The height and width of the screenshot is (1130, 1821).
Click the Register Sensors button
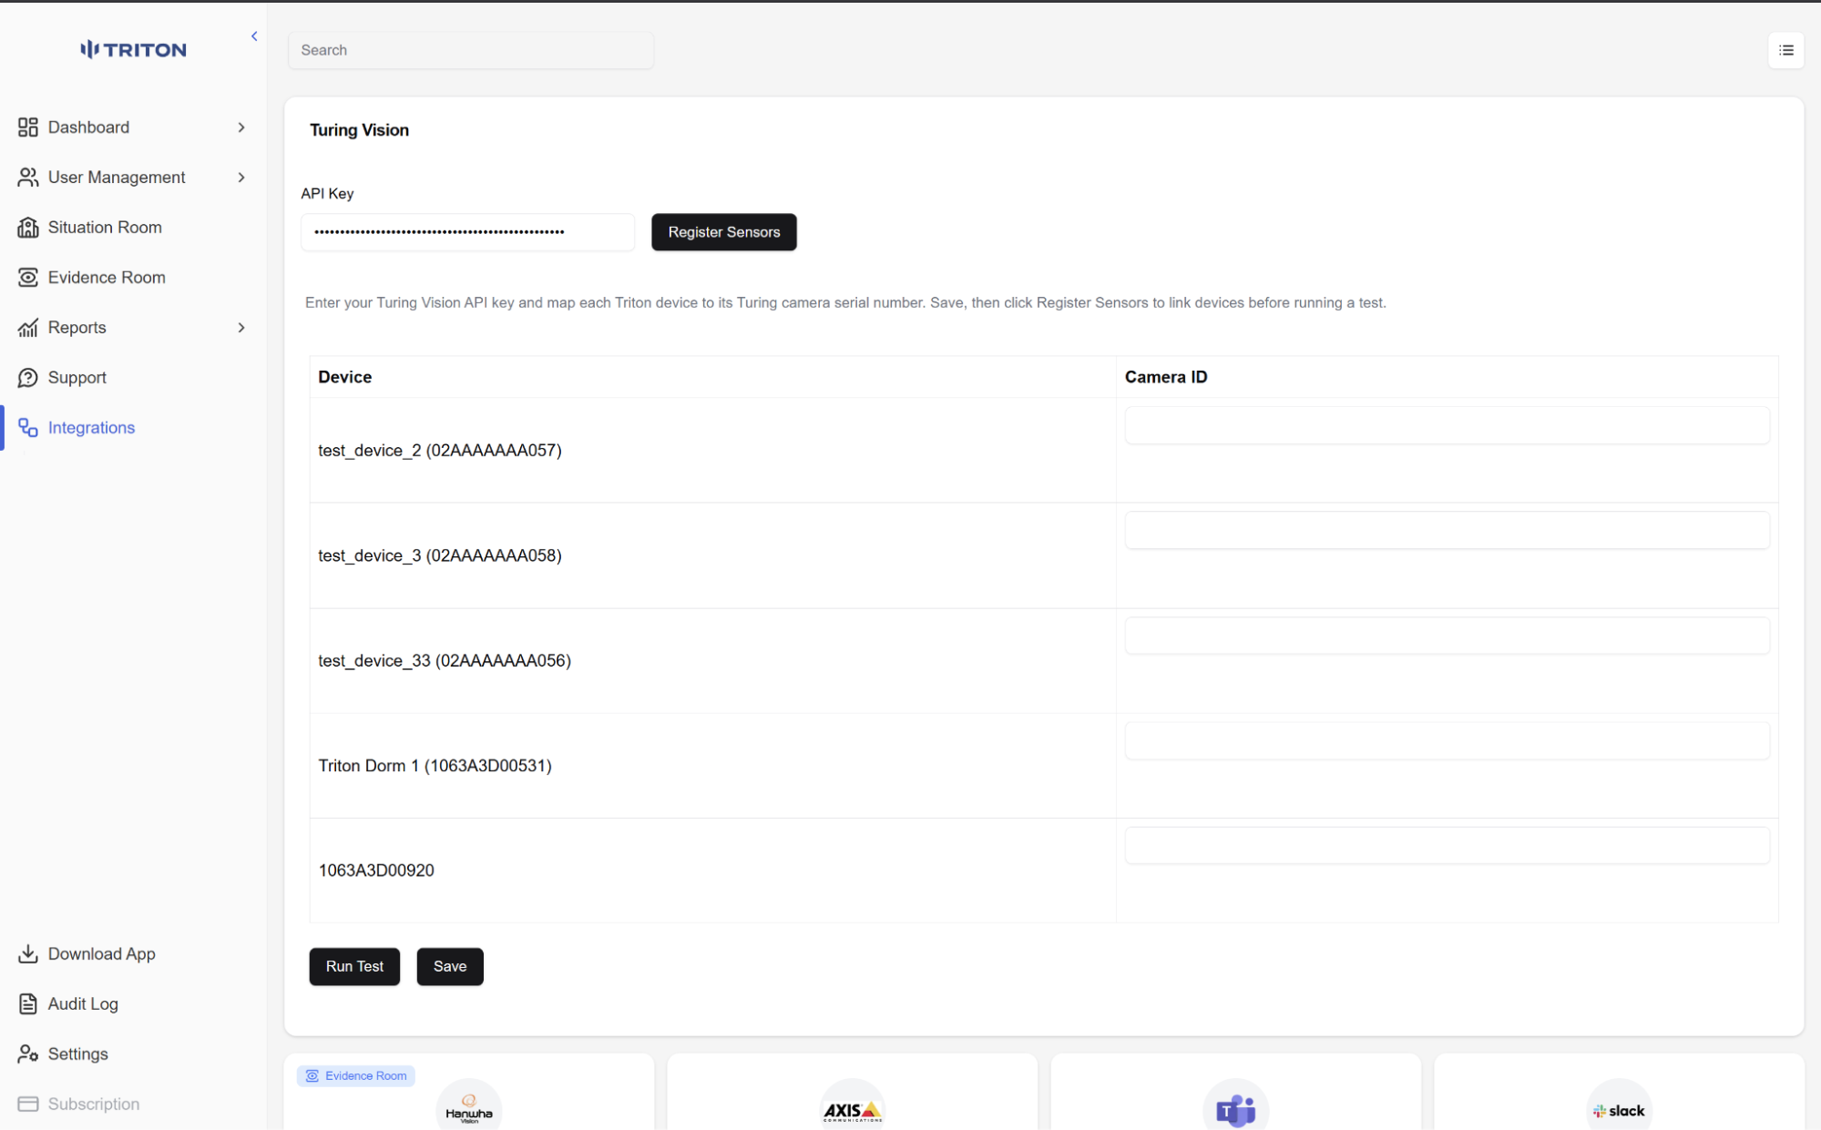[x=724, y=232]
